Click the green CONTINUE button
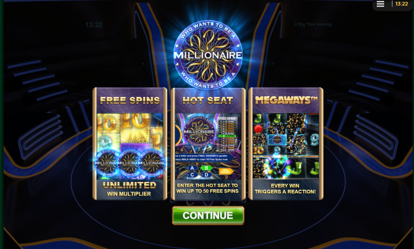Viewport: 414px width, 249px height. click(x=208, y=215)
